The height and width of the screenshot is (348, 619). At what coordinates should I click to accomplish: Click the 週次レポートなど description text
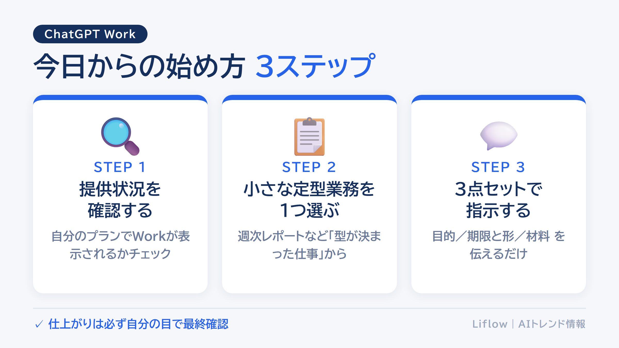(x=309, y=245)
